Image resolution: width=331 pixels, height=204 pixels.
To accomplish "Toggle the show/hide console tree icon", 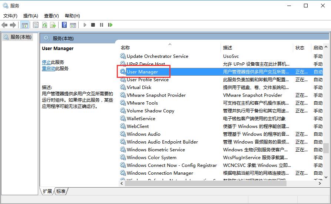I will tap(24, 25).
